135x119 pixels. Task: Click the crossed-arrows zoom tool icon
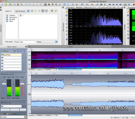point(73,4)
